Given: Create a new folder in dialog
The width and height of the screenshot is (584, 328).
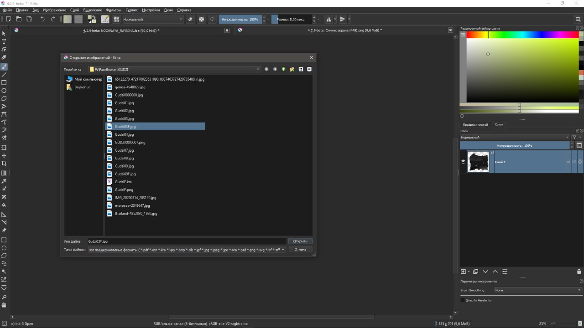Looking at the screenshot, I should point(292,69).
